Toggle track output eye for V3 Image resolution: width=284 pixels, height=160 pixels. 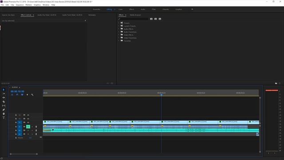click(x=28, y=115)
